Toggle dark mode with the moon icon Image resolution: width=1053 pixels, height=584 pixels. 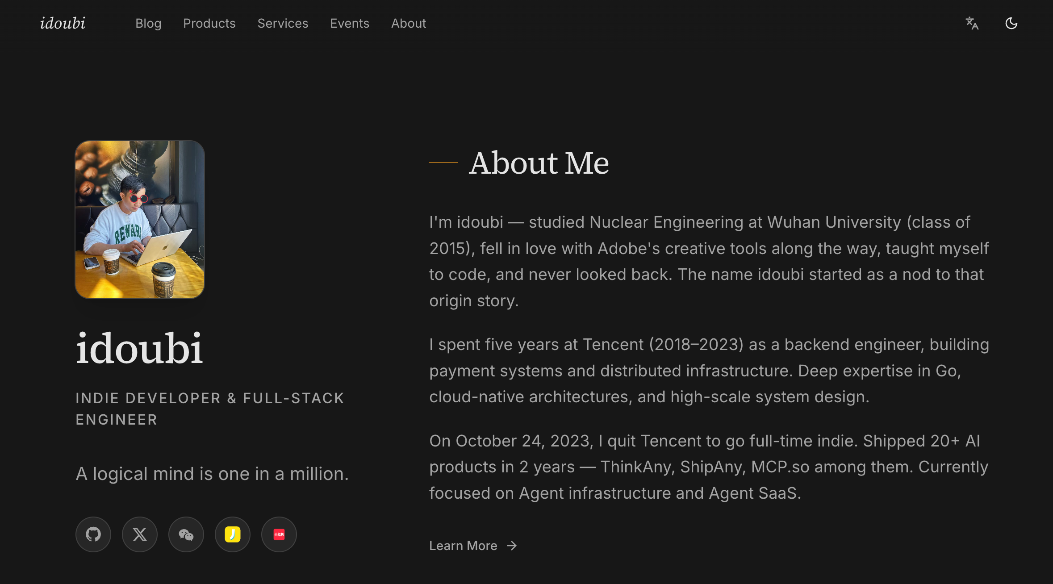[x=1011, y=23]
